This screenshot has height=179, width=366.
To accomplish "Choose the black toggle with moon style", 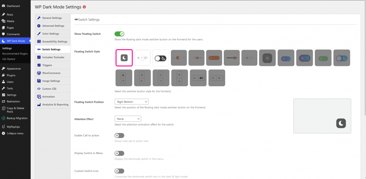I will coord(160,58).
